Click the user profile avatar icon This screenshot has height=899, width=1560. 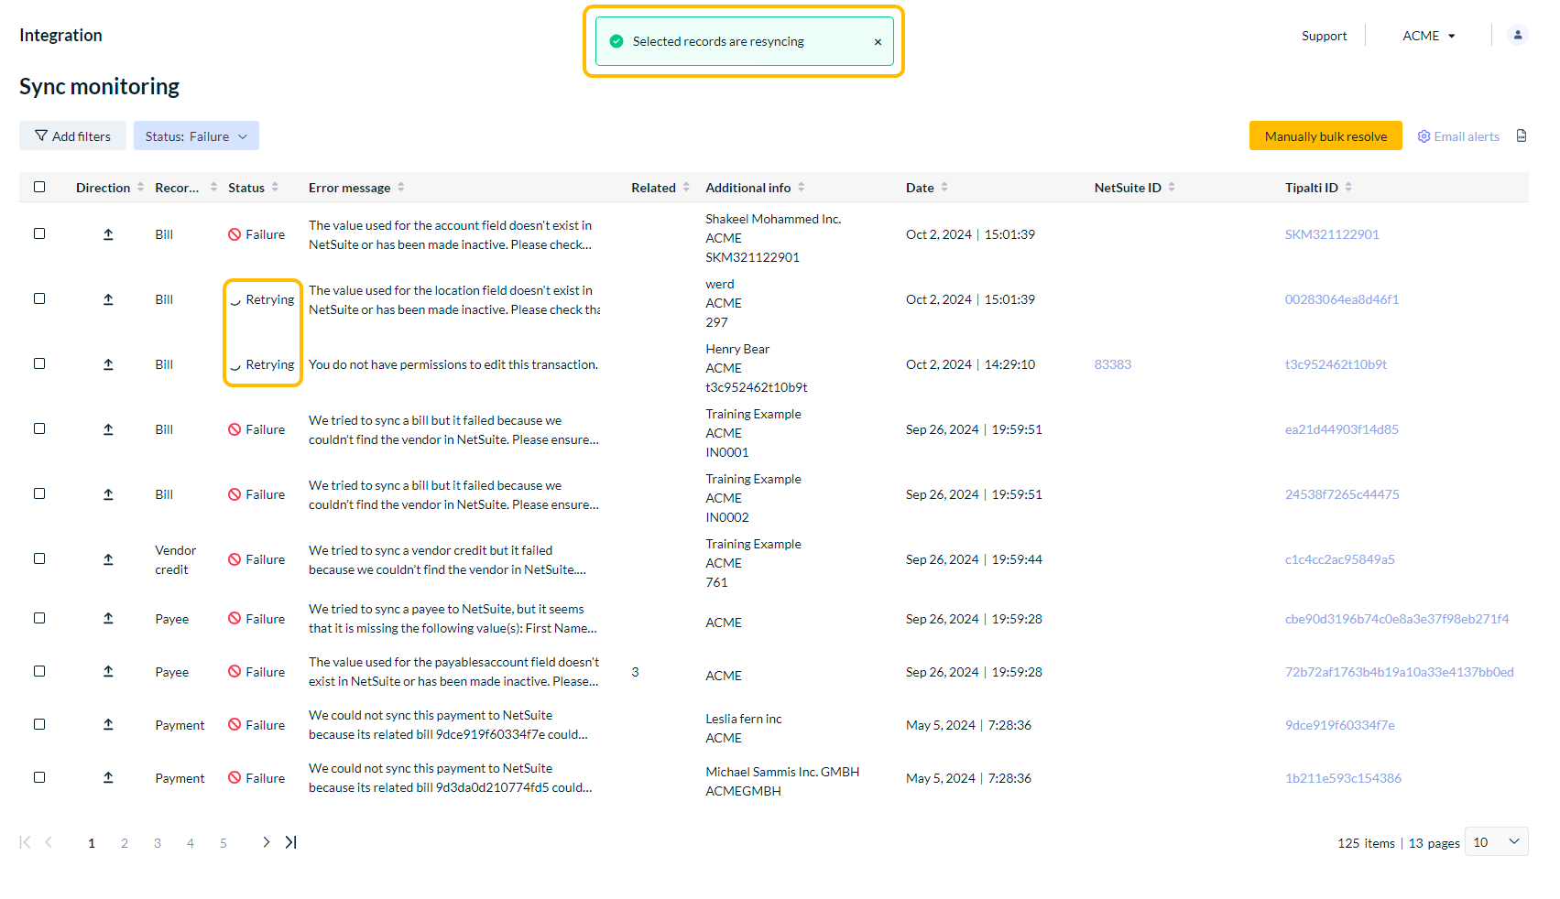coord(1517,36)
